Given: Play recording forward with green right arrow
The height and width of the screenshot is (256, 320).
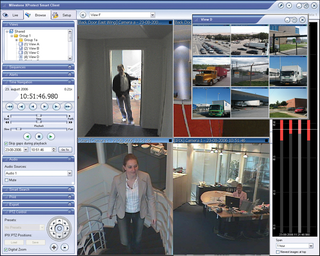Looking at the screenshot, I should click(51, 137).
